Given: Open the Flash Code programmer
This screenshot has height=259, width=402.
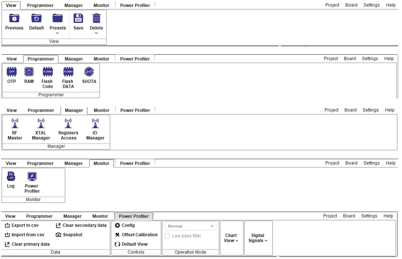Looking at the screenshot, I should 47,72.
